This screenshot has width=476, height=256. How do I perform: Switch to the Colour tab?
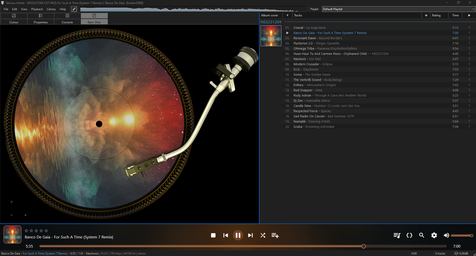pos(14,22)
